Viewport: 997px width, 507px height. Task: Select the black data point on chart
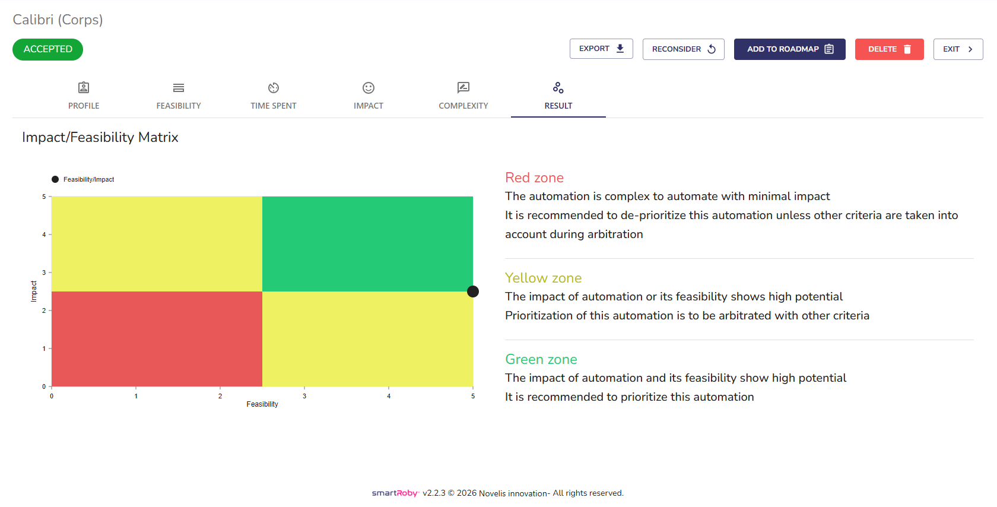[x=473, y=291]
